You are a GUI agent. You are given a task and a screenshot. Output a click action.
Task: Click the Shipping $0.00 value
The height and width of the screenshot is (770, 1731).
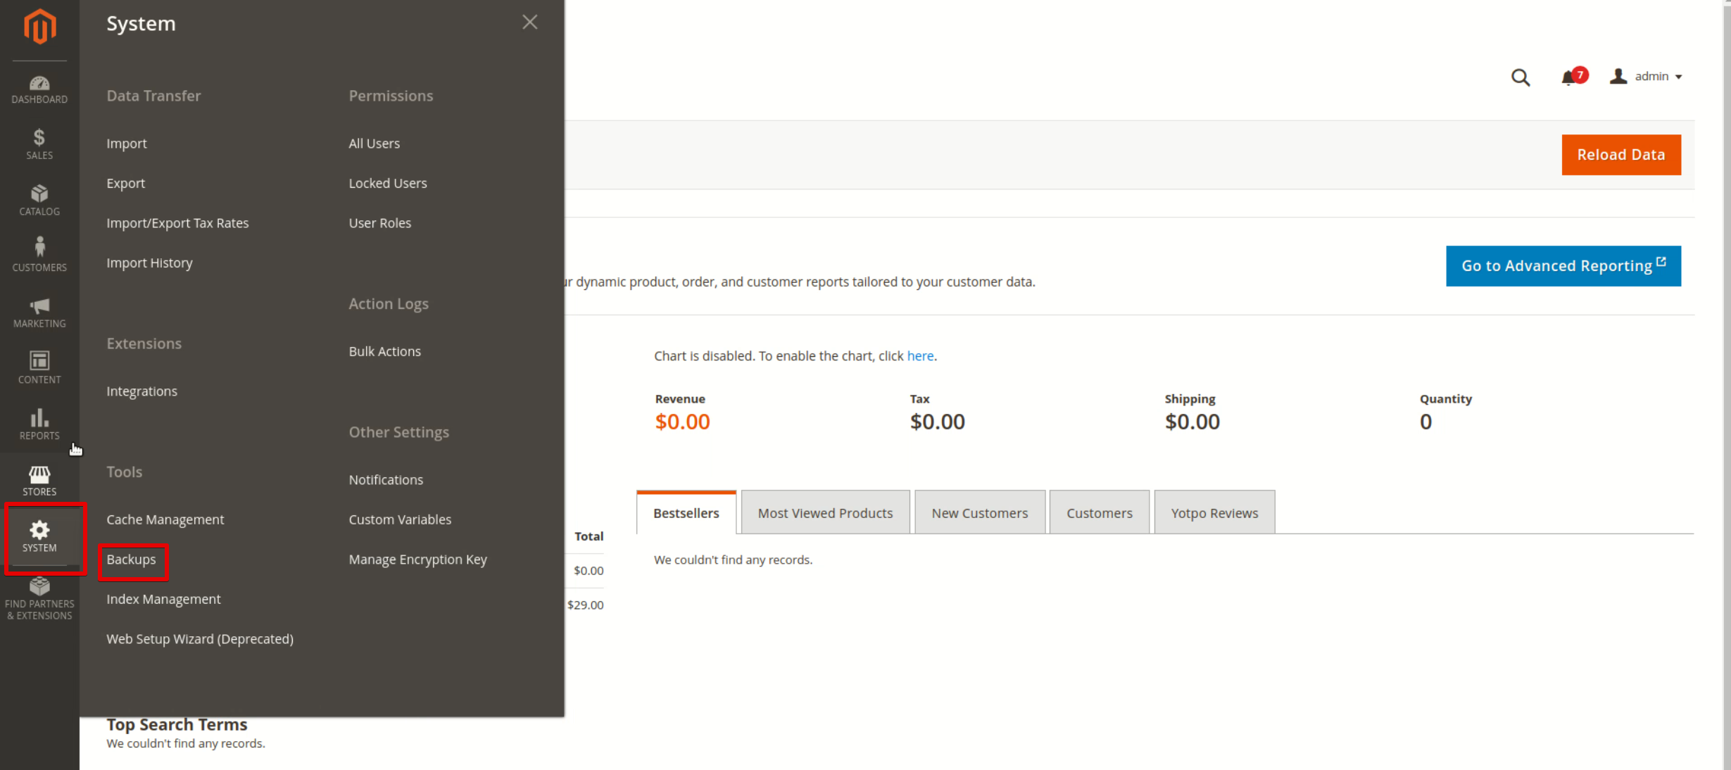(x=1192, y=422)
